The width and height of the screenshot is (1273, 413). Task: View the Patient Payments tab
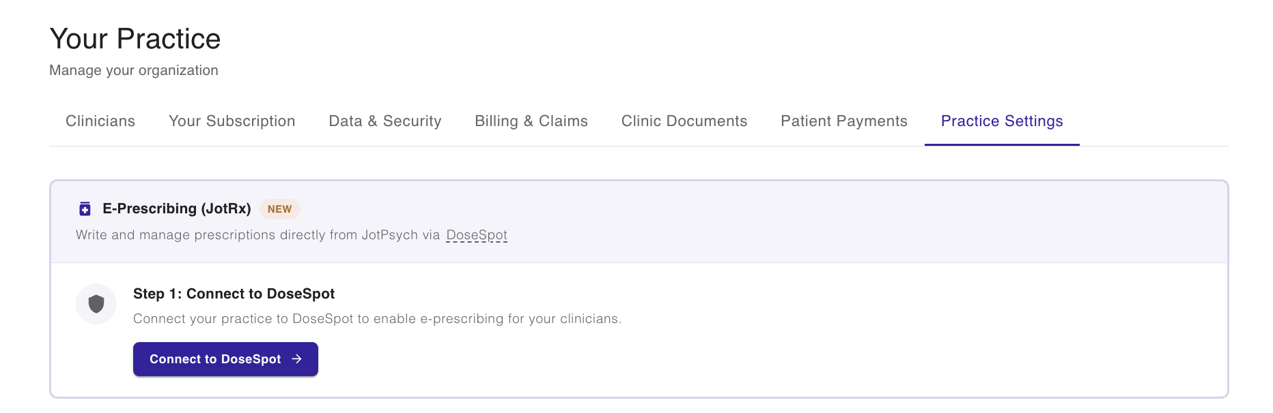[843, 121]
